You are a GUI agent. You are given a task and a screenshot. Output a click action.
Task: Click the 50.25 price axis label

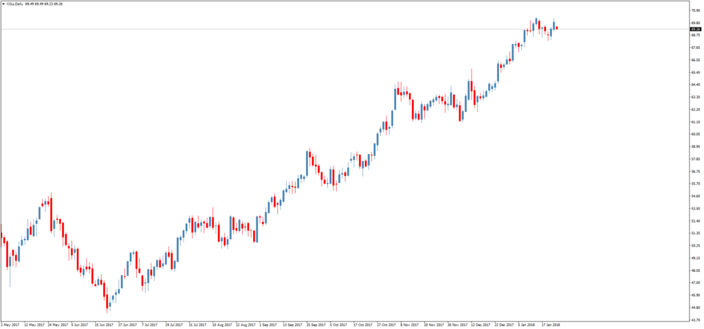coord(695,245)
